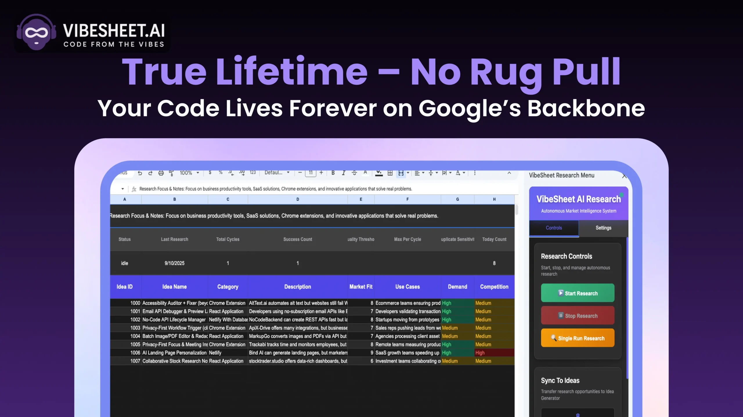Viewport: 743px width, 417px height.
Task: Click the merge cells icon
Action: [401, 173]
